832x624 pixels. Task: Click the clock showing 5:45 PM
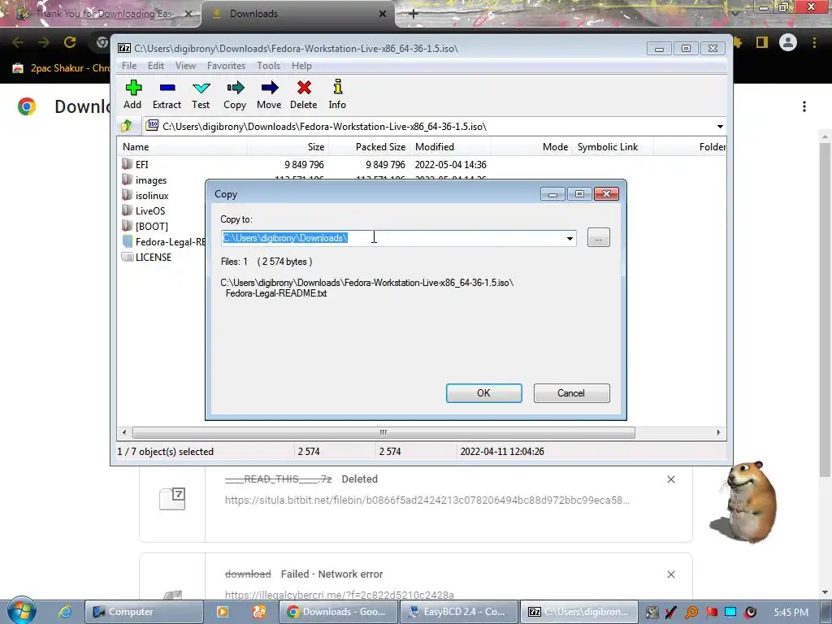pyautogui.click(x=791, y=613)
